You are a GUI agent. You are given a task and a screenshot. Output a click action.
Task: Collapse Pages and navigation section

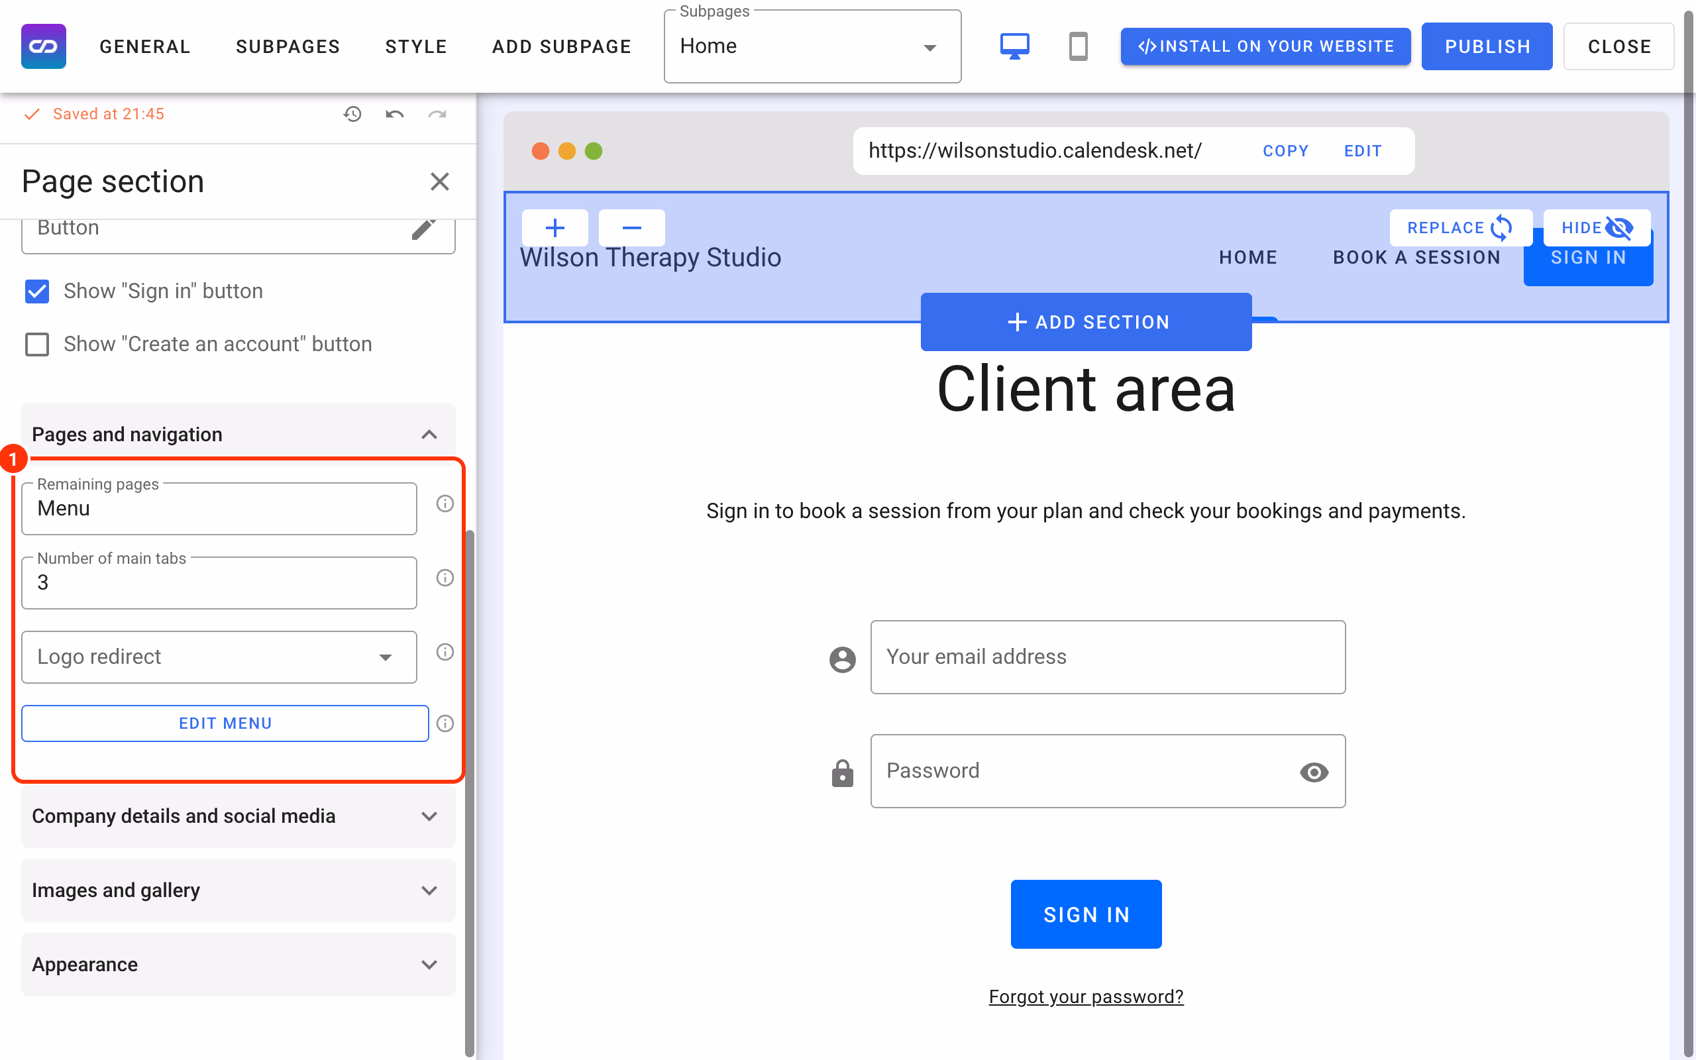coord(238,435)
